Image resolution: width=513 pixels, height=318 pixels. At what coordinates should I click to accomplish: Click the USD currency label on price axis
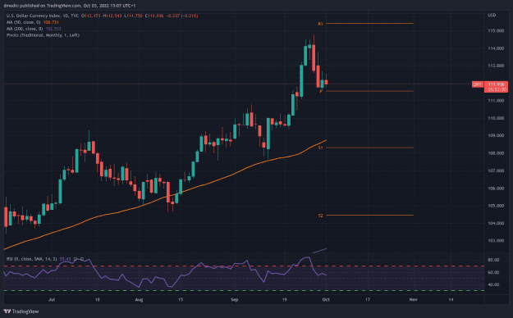pyautogui.click(x=492, y=15)
